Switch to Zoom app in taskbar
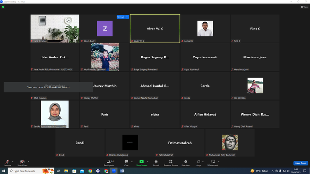 click(x=114, y=171)
